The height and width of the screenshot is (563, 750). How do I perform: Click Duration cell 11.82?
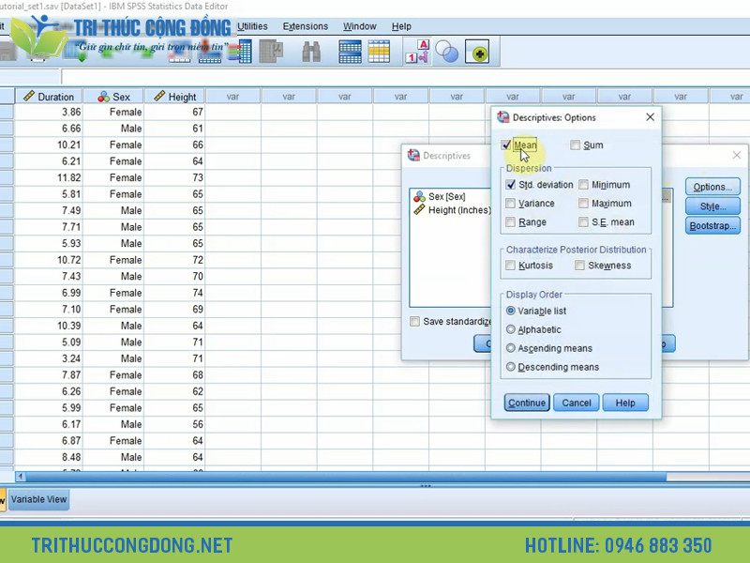point(49,177)
